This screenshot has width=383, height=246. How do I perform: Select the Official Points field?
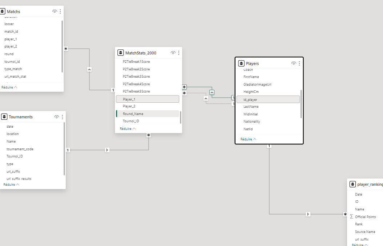pos(366,217)
